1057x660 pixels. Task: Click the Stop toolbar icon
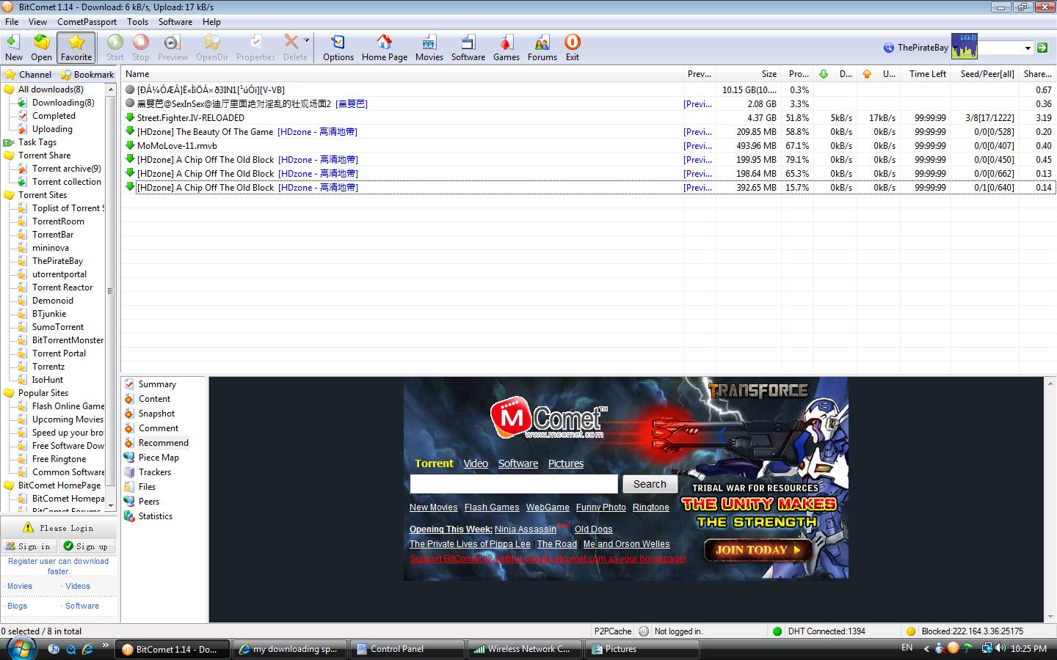coord(141,48)
